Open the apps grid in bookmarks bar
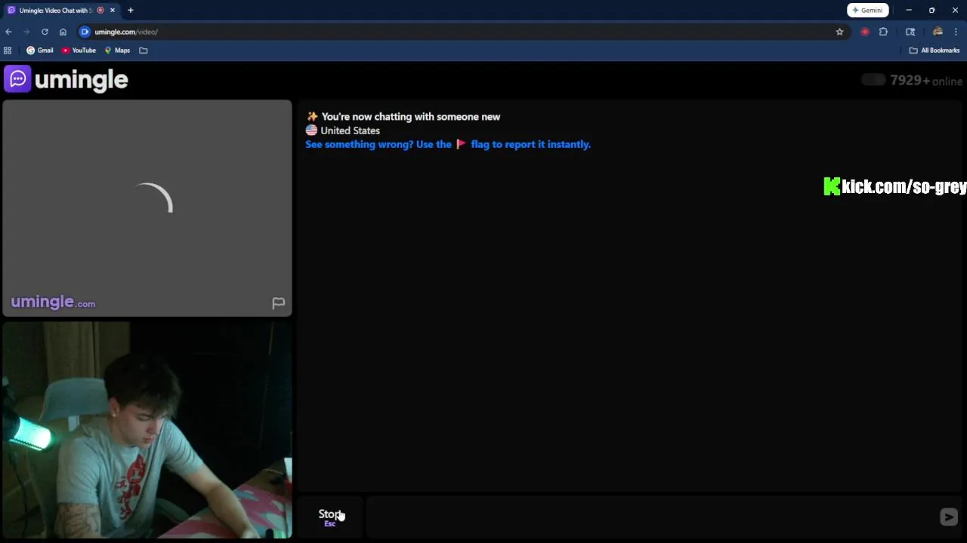 (x=8, y=51)
